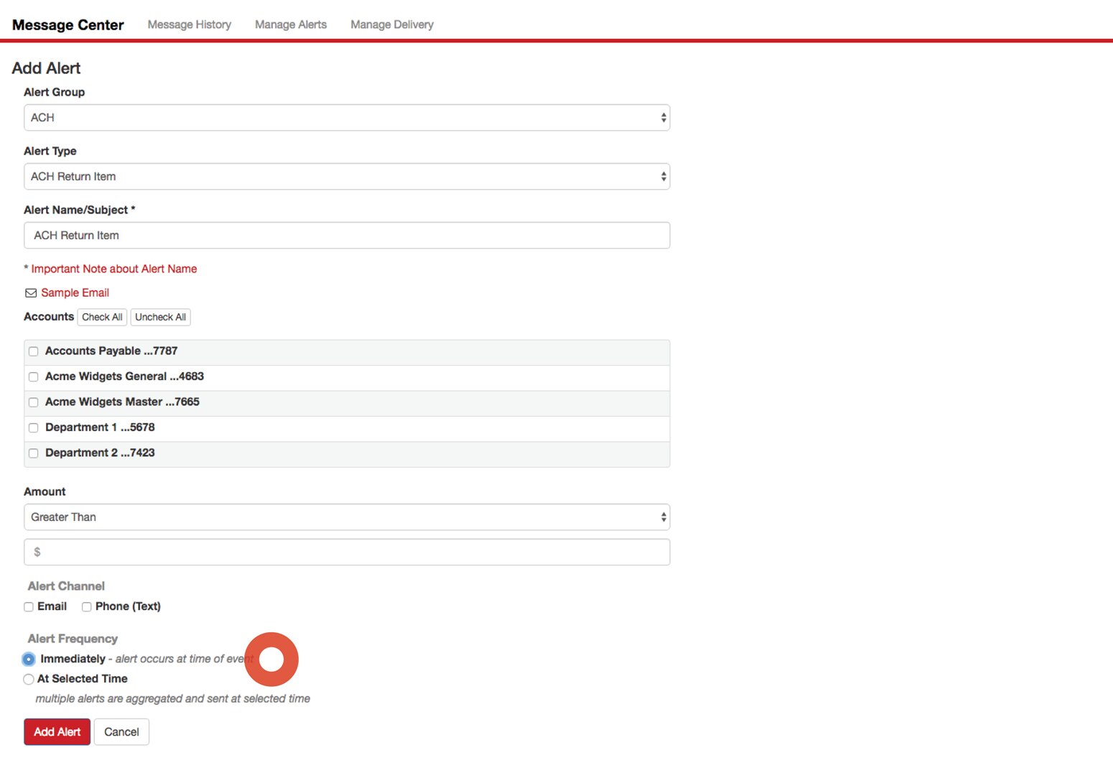Open the Important Note about Alert Name link
1113x781 pixels.
point(111,269)
